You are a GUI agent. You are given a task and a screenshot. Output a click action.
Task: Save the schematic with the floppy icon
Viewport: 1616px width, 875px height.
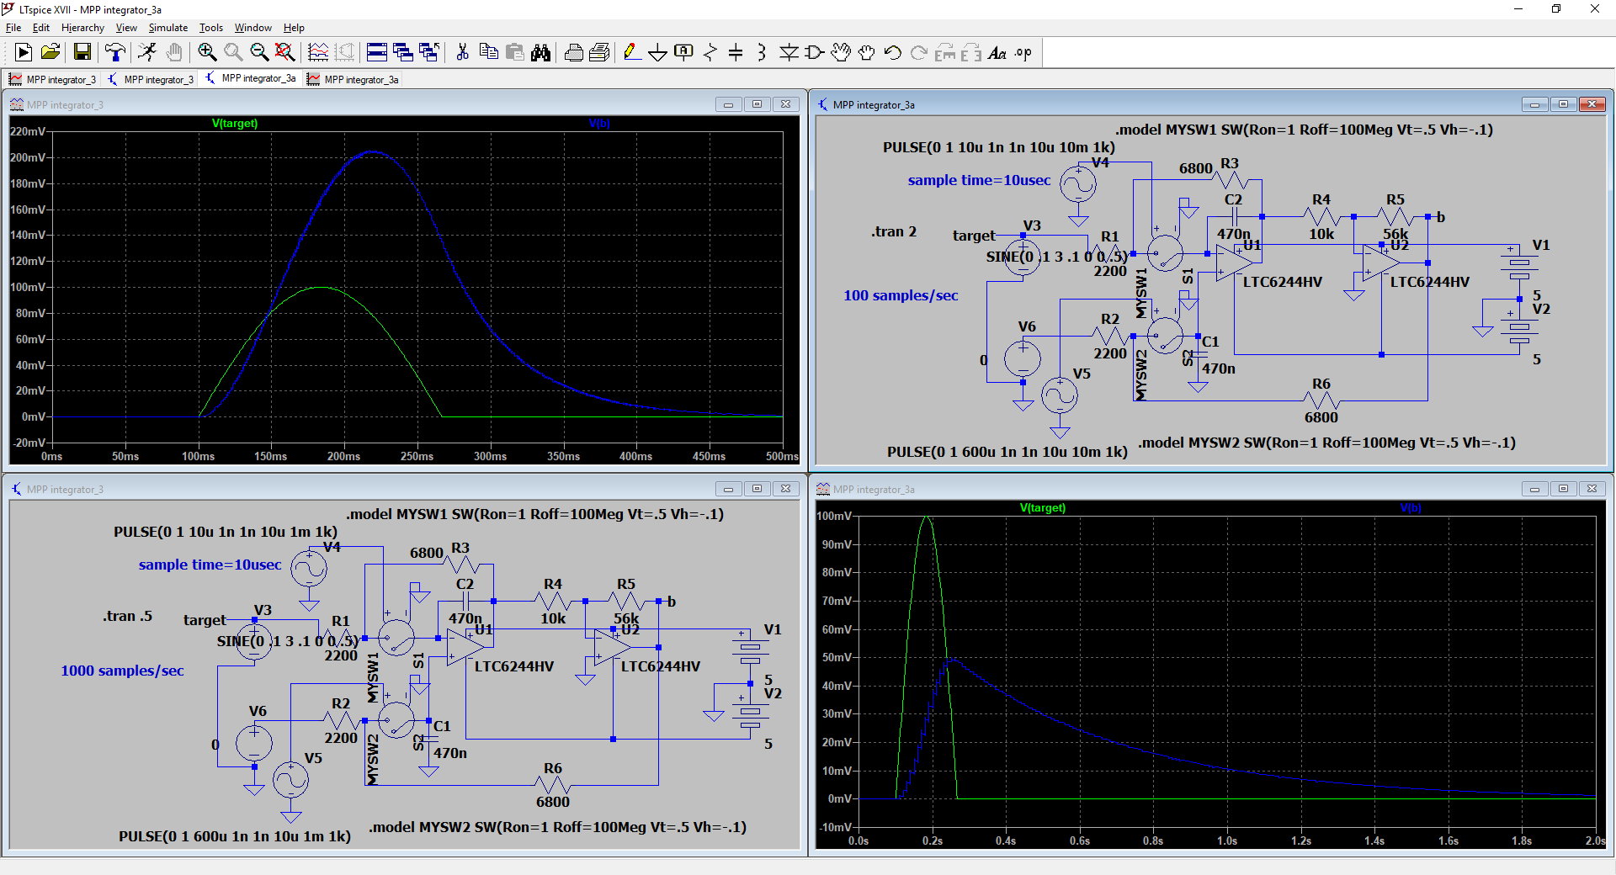coord(82,53)
